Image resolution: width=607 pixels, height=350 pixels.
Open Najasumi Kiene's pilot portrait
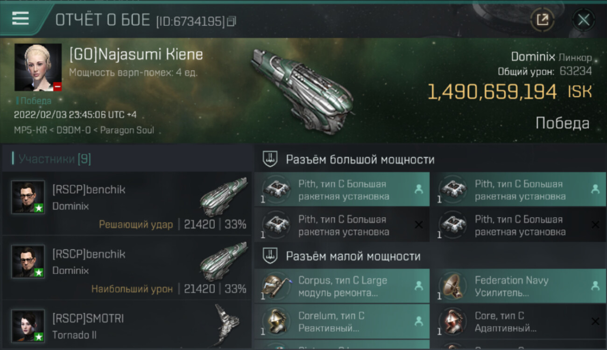(38, 68)
